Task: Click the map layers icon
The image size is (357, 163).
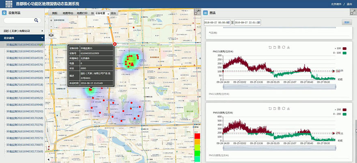Action: pos(51,35)
